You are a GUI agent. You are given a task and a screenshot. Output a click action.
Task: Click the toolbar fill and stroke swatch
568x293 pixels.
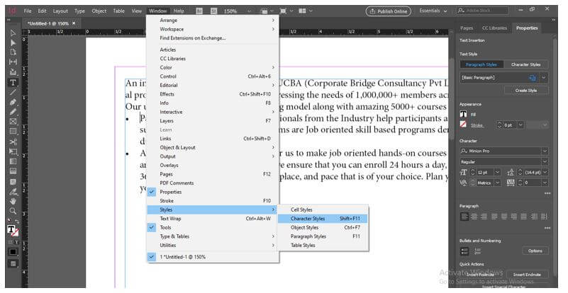12,231
